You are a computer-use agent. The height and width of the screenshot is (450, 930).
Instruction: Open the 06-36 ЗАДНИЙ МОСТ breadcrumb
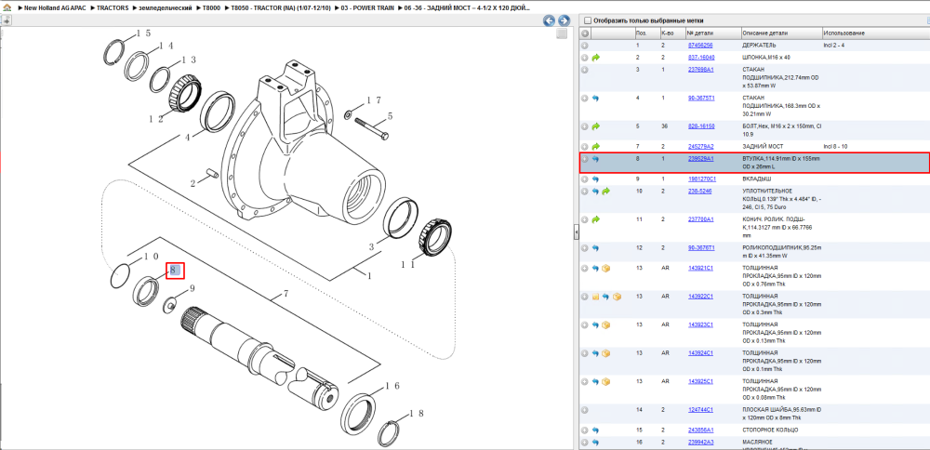click(469, 7)
